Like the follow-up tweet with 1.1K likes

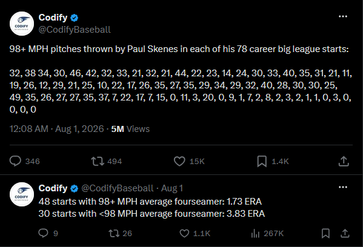pyautogui.click(x=184, y=233)
